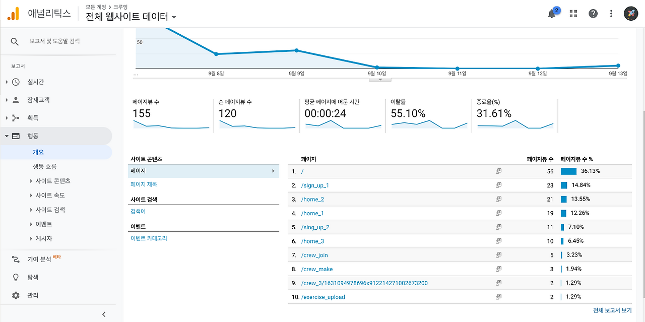Viewport: 645px width, 322px height.
Task: Click the 행동 behavior icon
Action: point(16,136)
